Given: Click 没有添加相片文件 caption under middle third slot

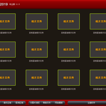Looking at the screenshot, I should coord(68,61).
